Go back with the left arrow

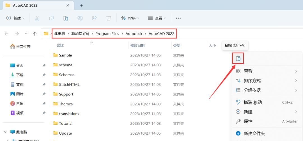pos(6,34)
